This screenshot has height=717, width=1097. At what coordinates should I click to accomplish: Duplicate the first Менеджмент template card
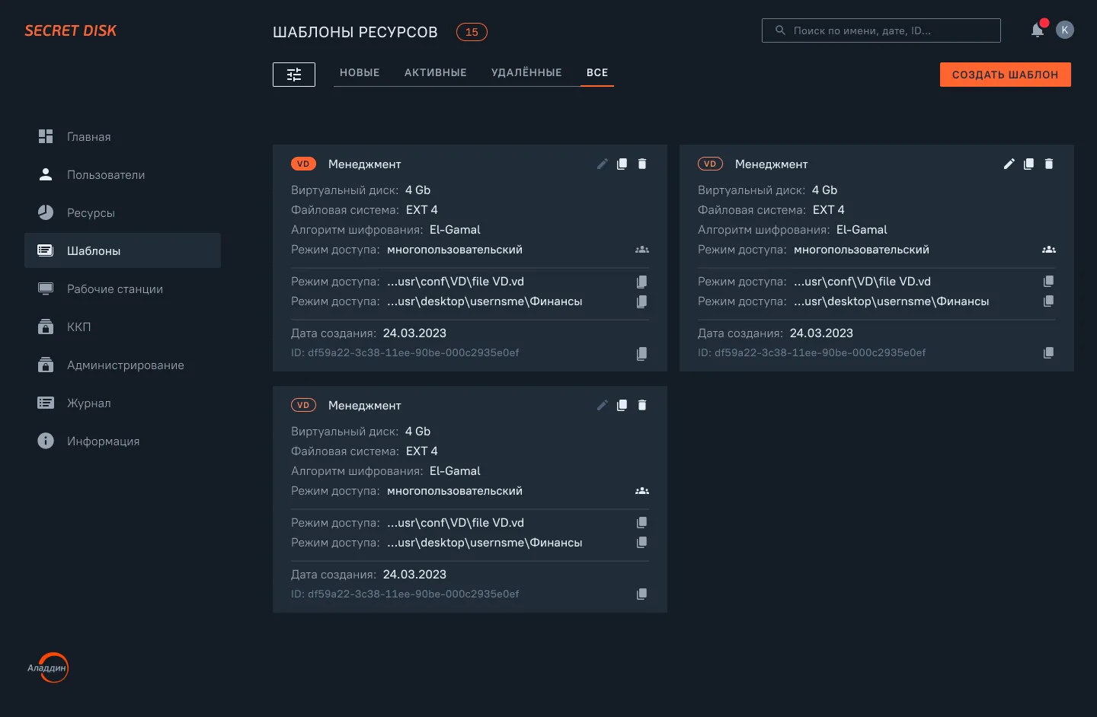622,164
